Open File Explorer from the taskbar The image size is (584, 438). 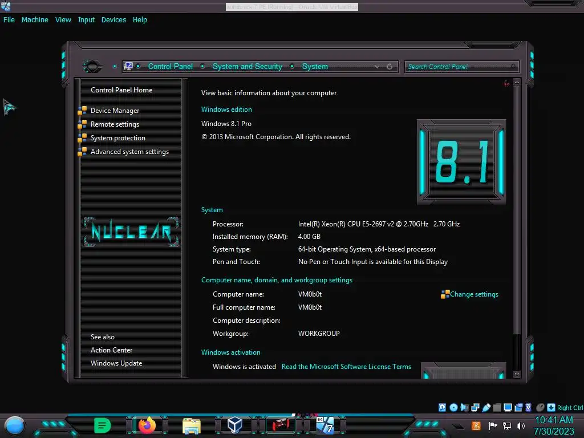192,425
